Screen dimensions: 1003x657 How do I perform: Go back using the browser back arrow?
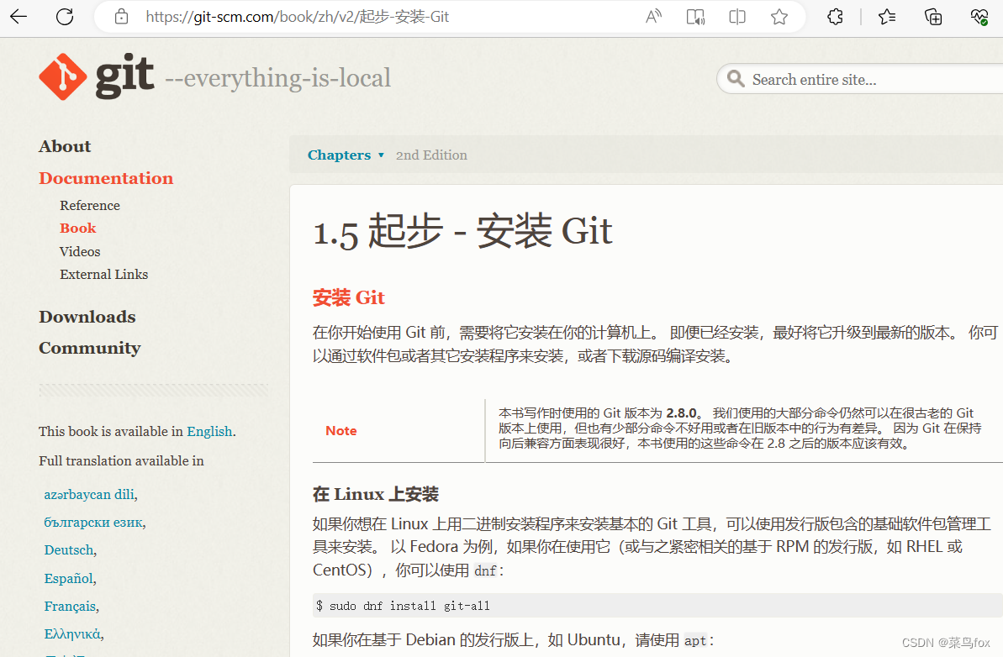coord(18,16)
